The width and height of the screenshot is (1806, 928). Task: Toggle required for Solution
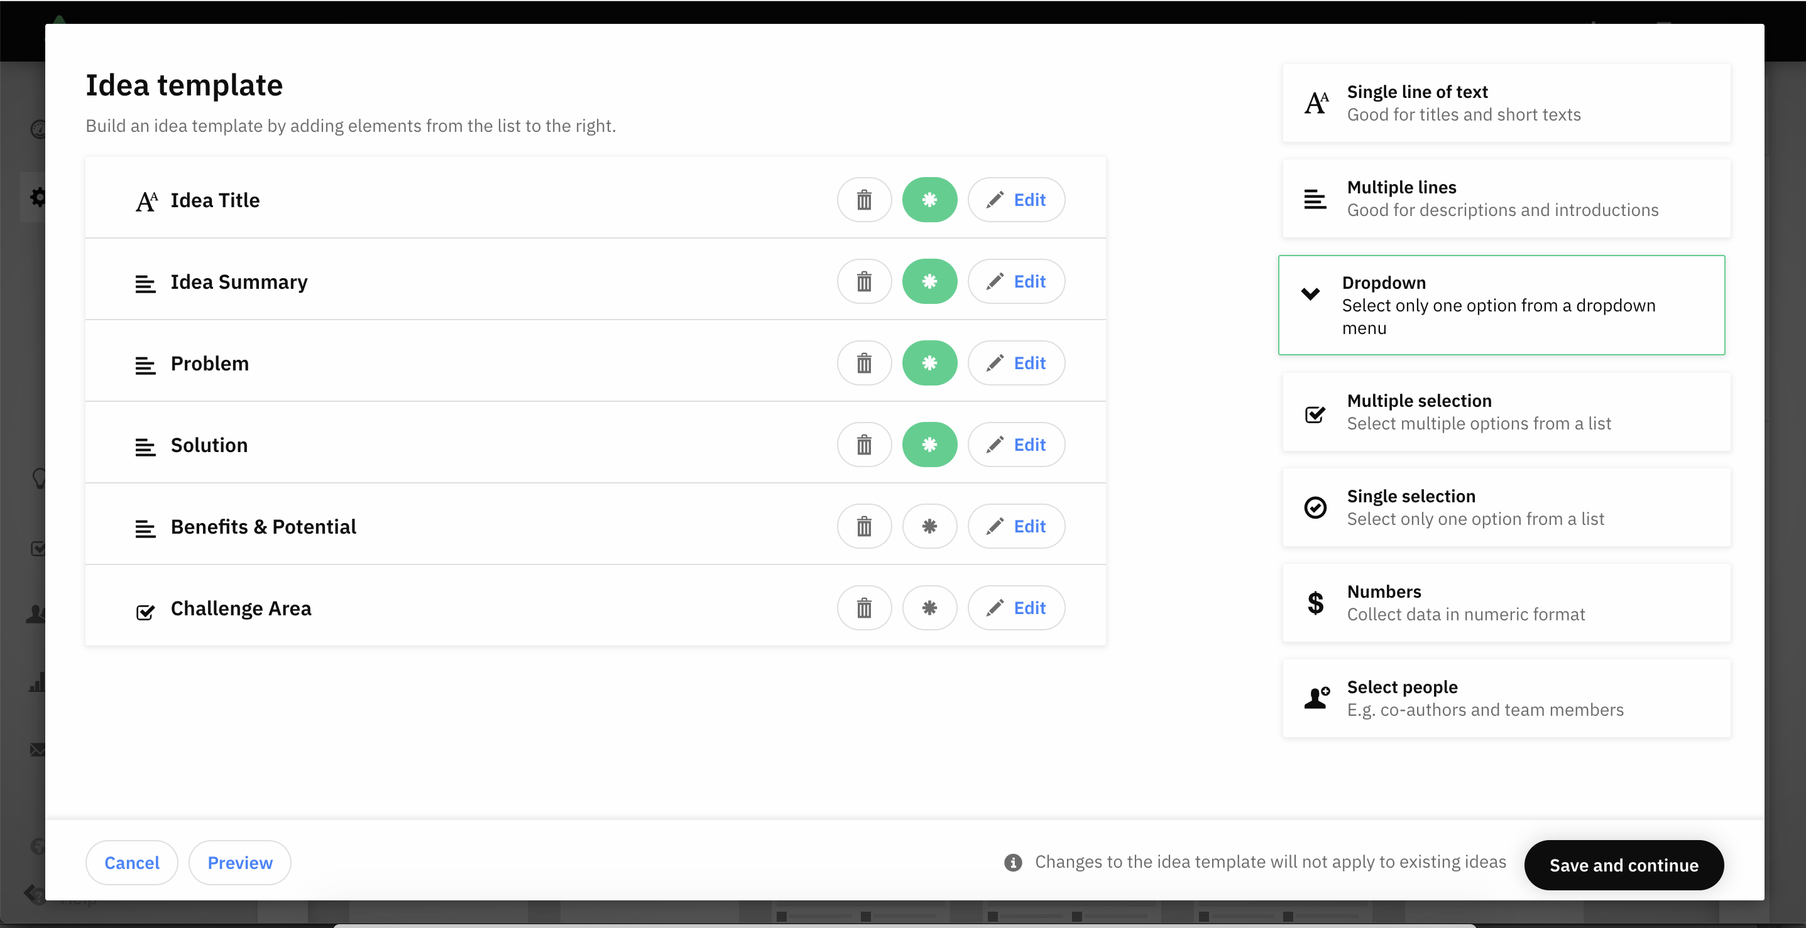929,445
